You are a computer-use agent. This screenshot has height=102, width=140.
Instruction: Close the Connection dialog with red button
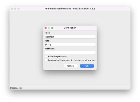(x=46, y=28)
